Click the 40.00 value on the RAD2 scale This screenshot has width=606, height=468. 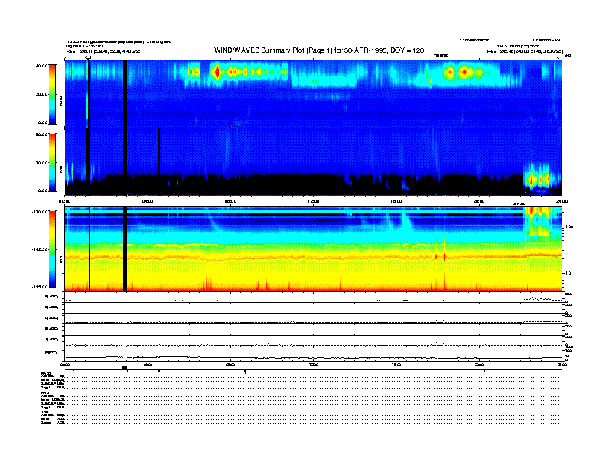41,66
